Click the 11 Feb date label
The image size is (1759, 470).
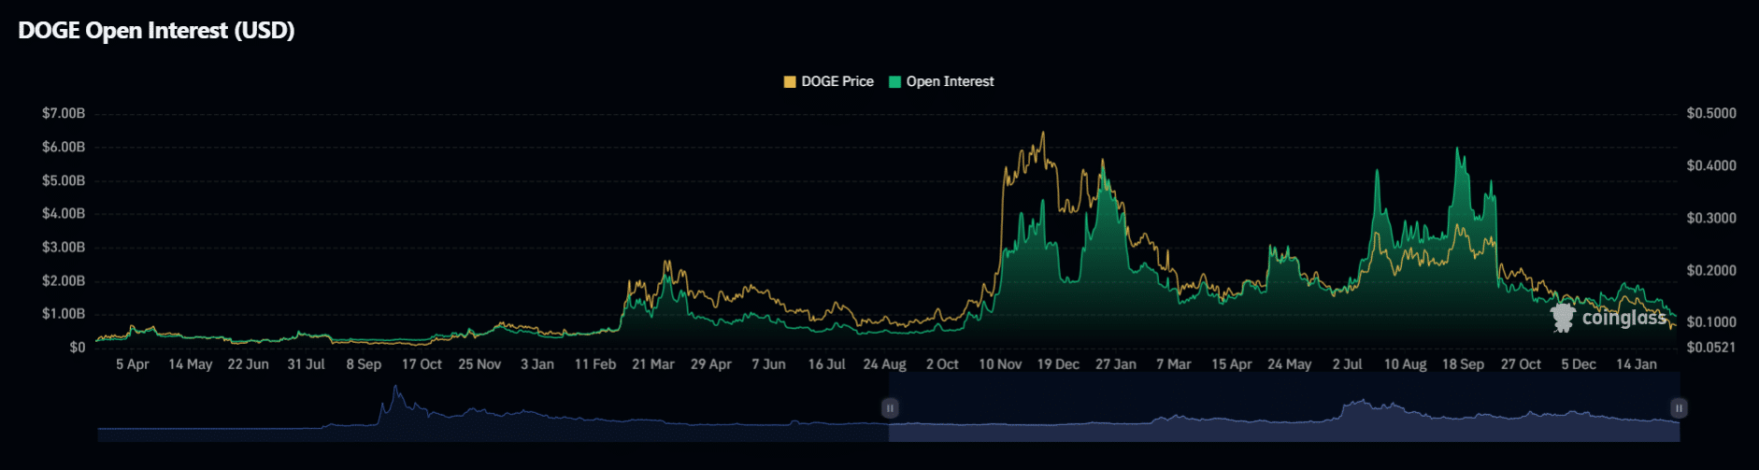pyautogui.click(x=595, y=364)
